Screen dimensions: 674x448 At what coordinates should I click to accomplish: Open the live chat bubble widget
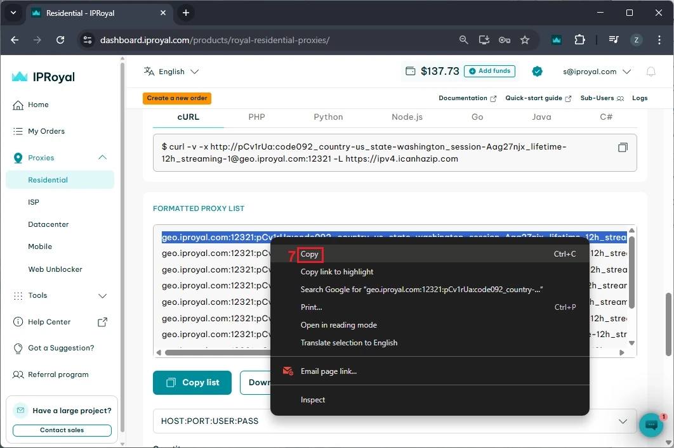click(x=651, y=425)
